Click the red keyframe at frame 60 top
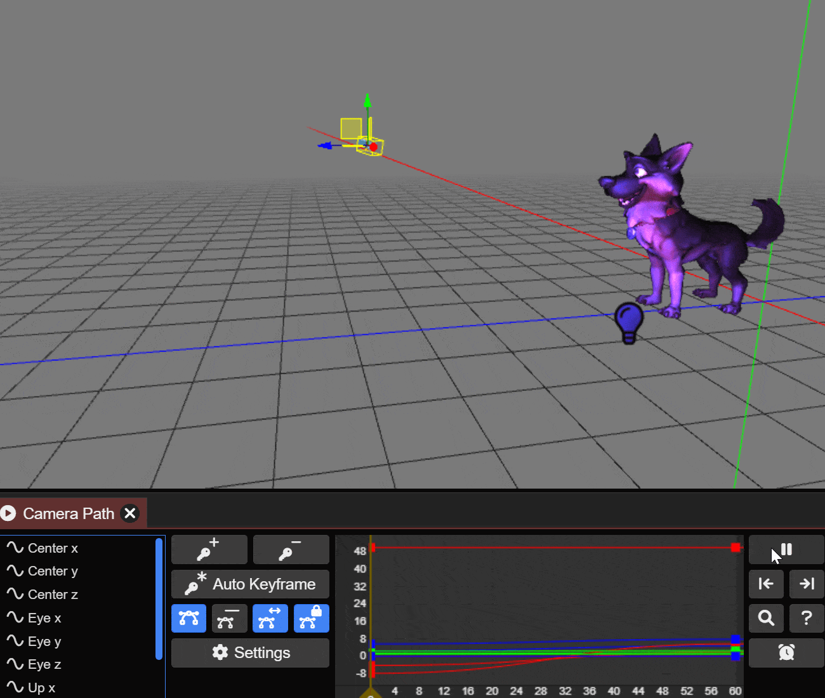The height and width of the screenshot is (698, 825). [736, 547]
